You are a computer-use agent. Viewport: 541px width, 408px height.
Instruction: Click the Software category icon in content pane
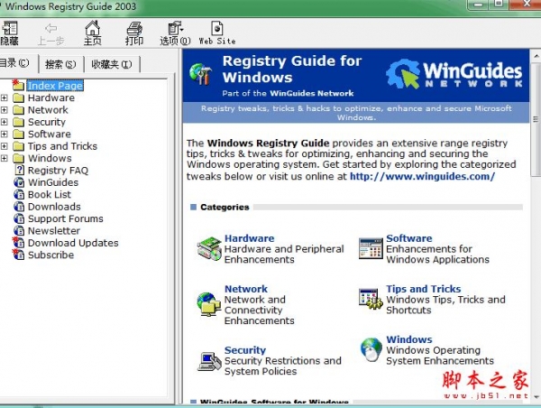tap(371, 248)
